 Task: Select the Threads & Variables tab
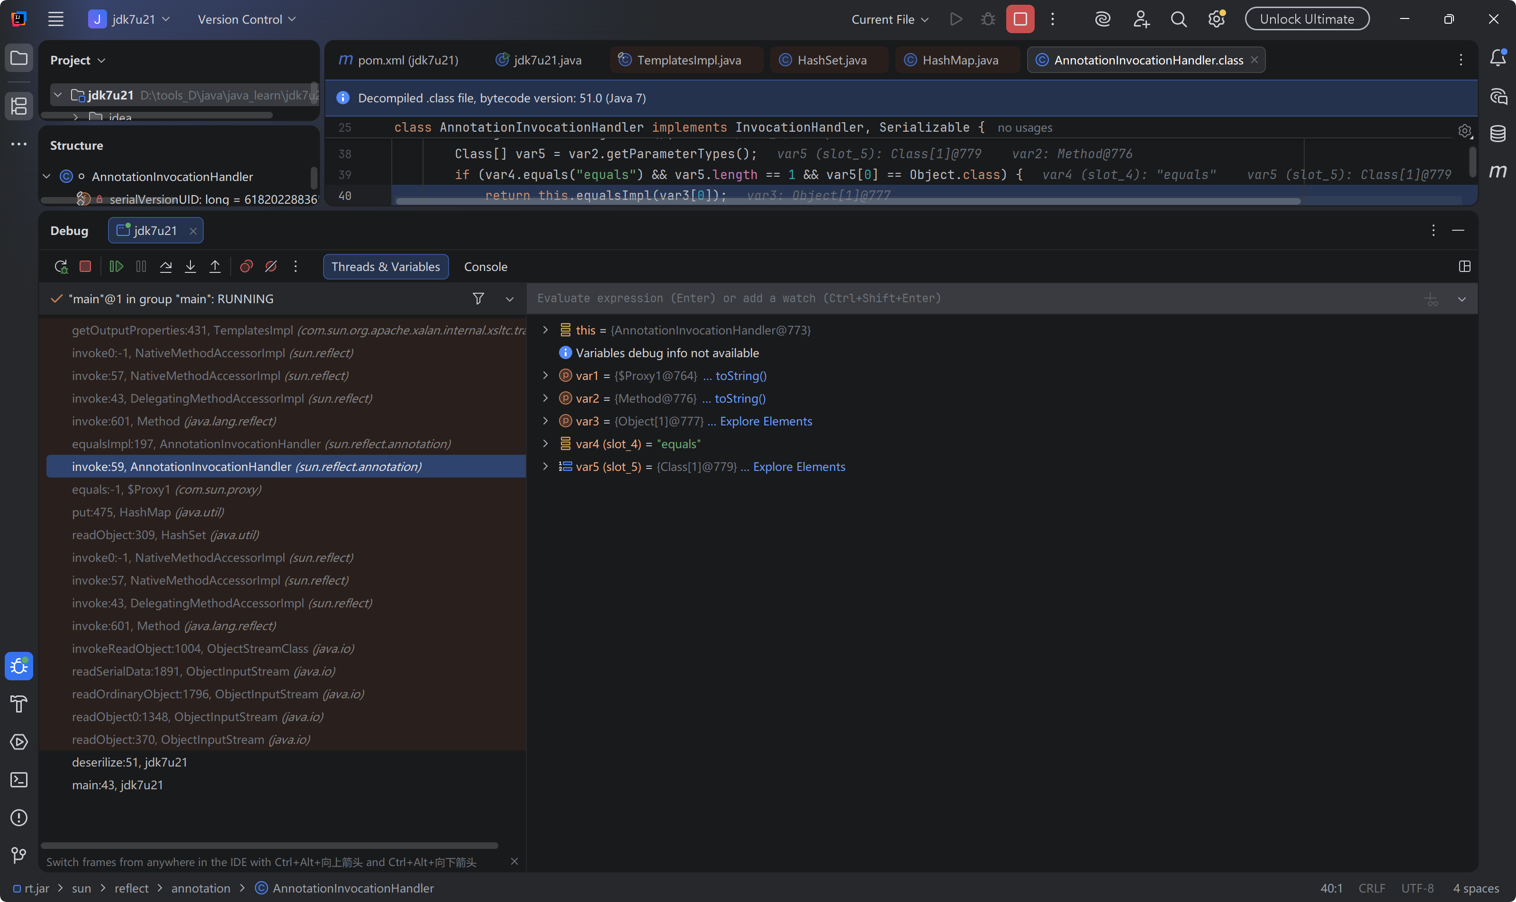pyautogui.click(x=385, y=266)
